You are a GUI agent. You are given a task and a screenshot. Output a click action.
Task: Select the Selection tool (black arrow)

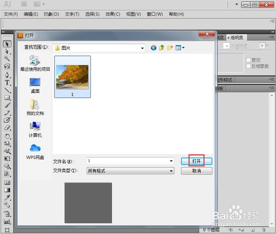(7, 44)
